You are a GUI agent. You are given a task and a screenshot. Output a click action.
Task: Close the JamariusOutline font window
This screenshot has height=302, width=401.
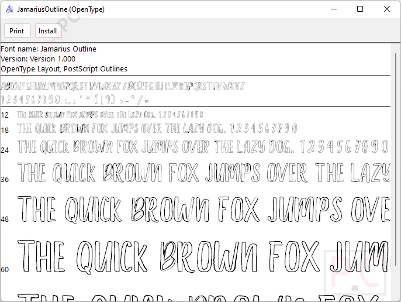click(387, 9)
